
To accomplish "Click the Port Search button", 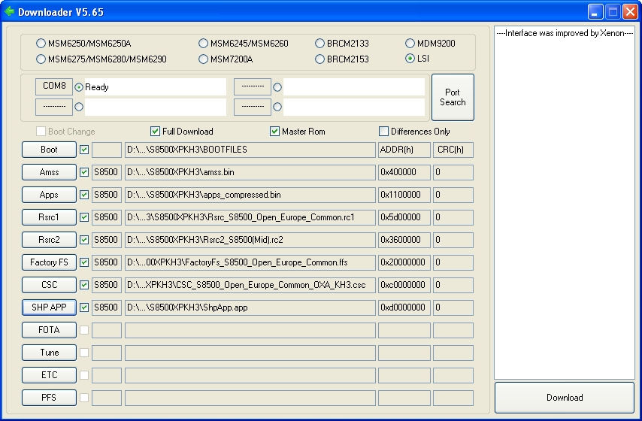I will tap(453, 98).
